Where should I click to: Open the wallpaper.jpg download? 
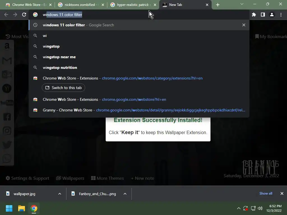point(25,194)
